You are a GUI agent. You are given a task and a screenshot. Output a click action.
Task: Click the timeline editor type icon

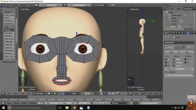point(3,103)
